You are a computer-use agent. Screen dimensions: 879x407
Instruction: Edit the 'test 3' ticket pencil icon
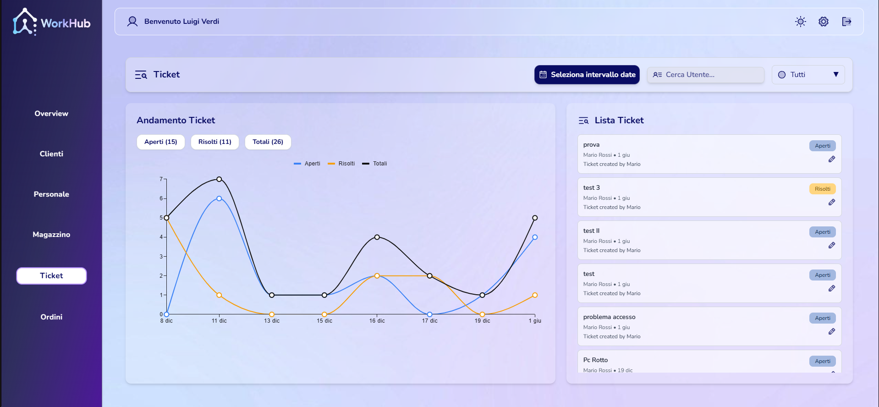[x=832, y=202]
